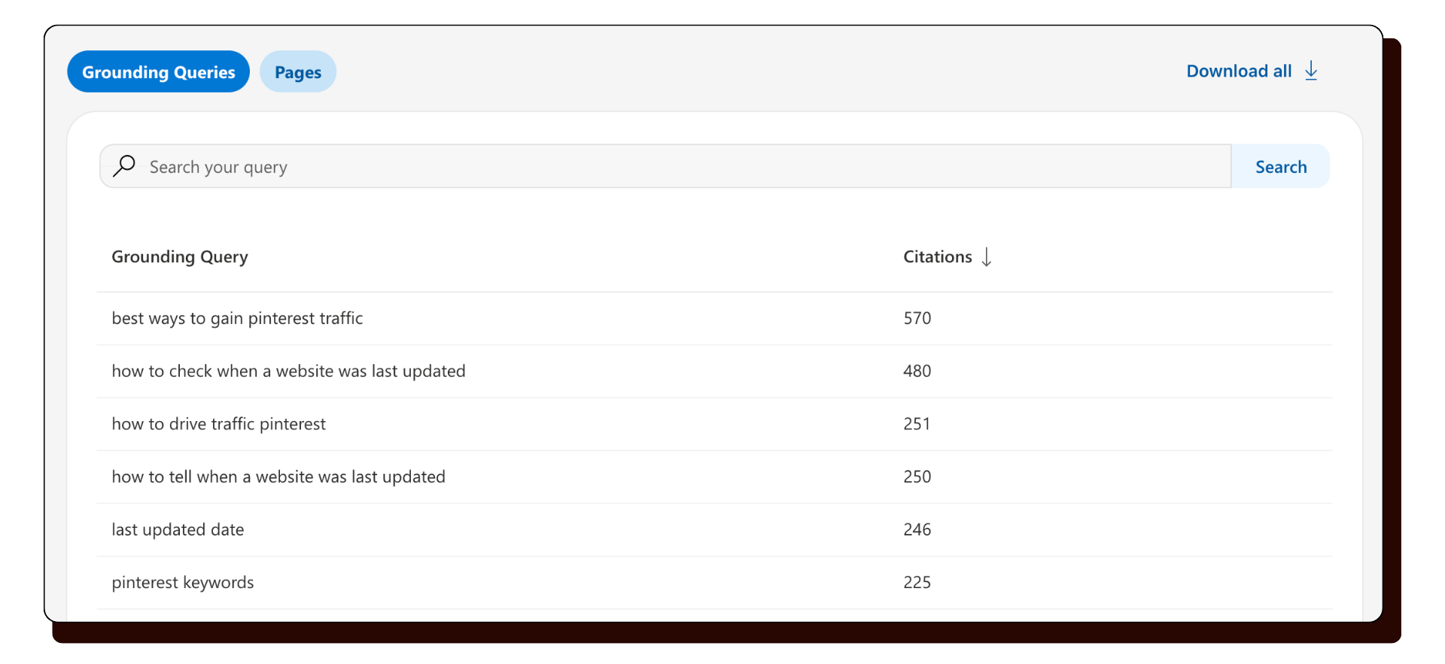Click the Download all button
The image size is (1445, 664).
1239,71
